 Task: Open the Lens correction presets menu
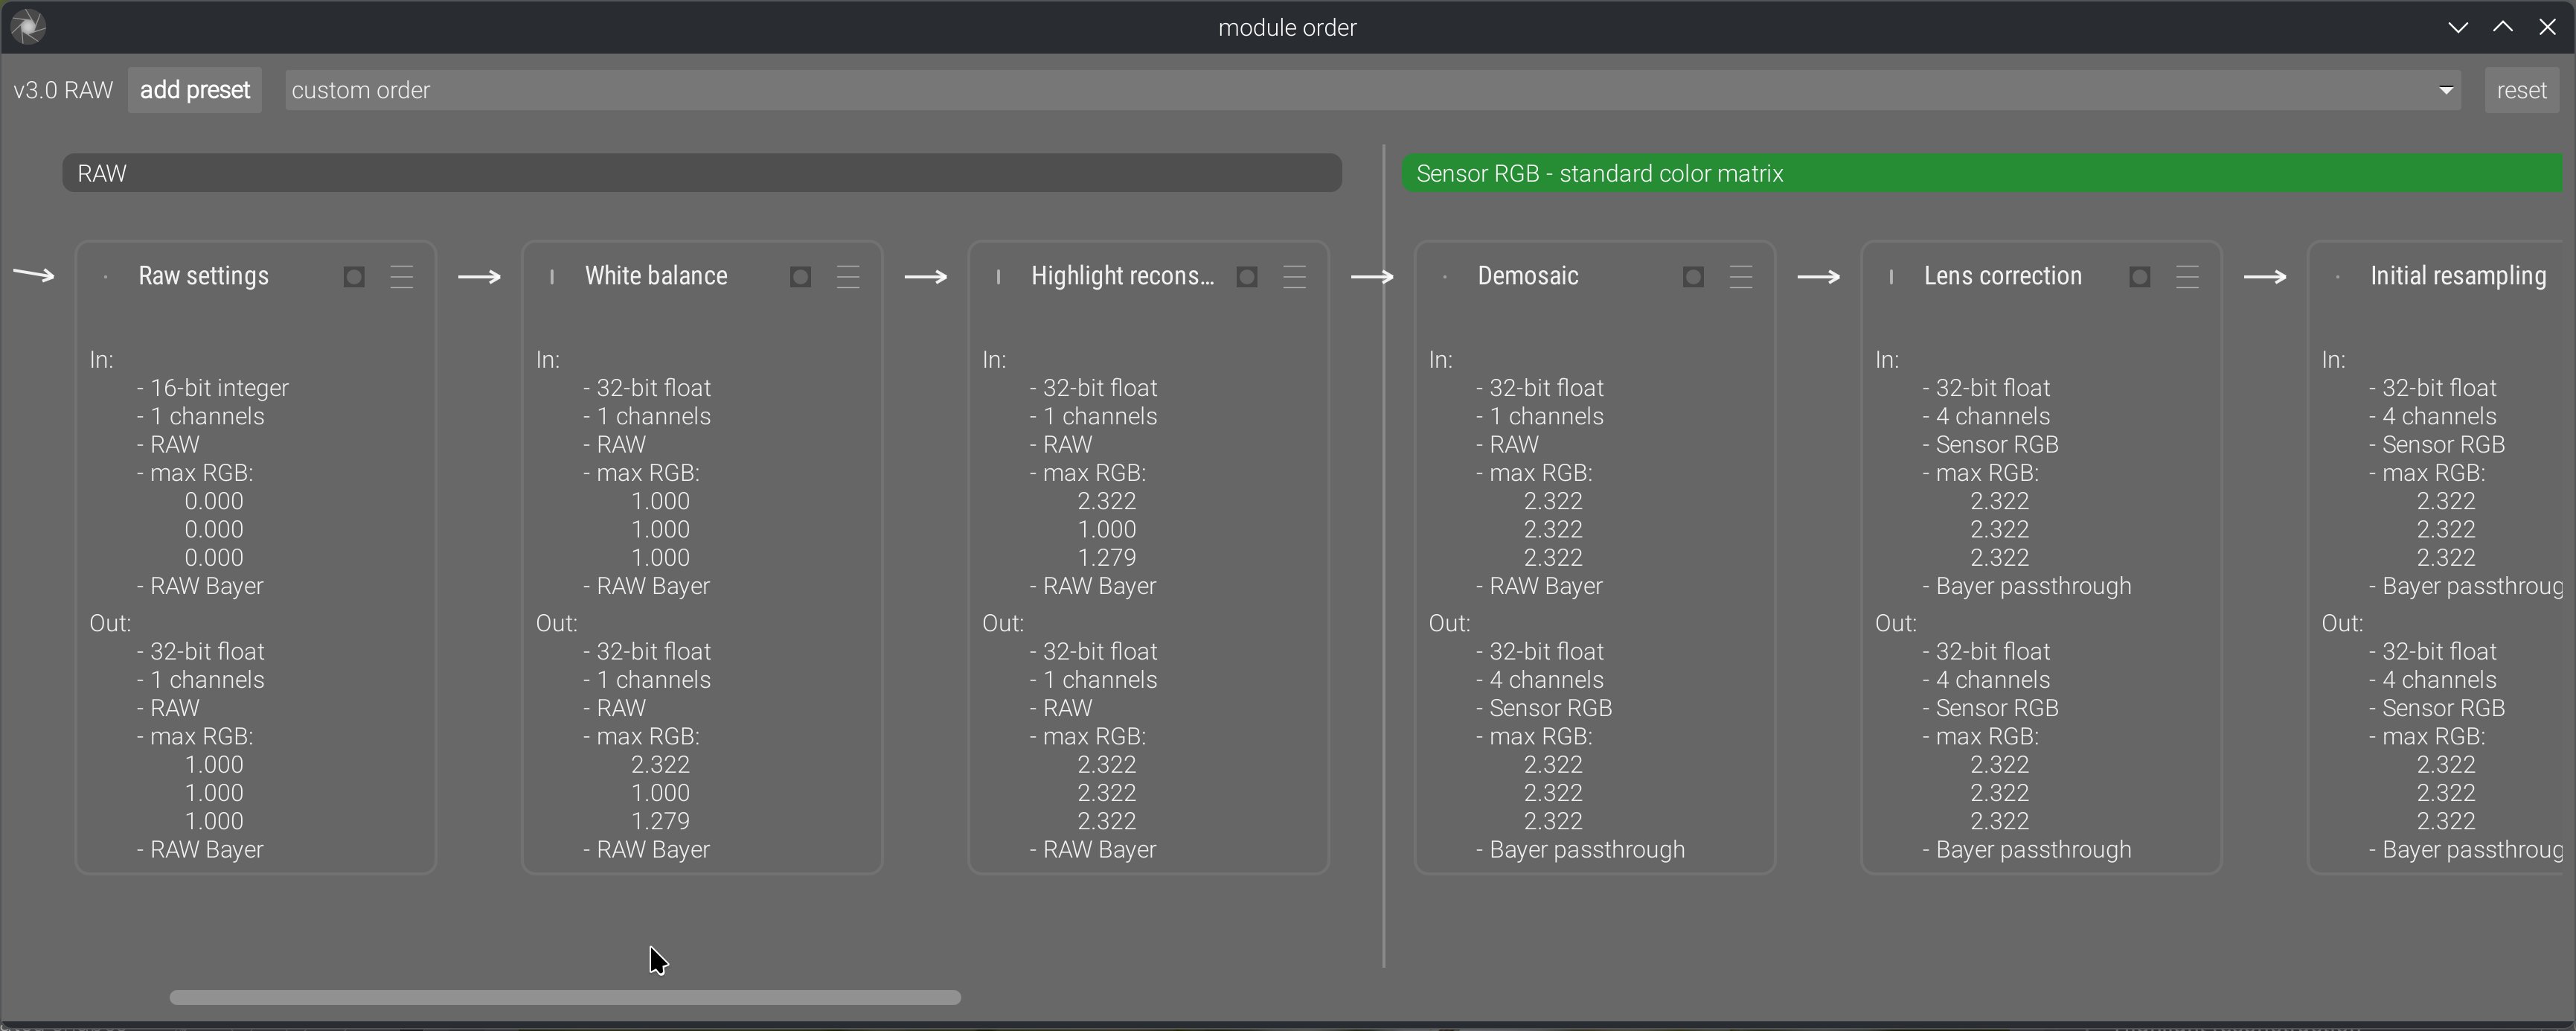click(x=2188, y=277)
